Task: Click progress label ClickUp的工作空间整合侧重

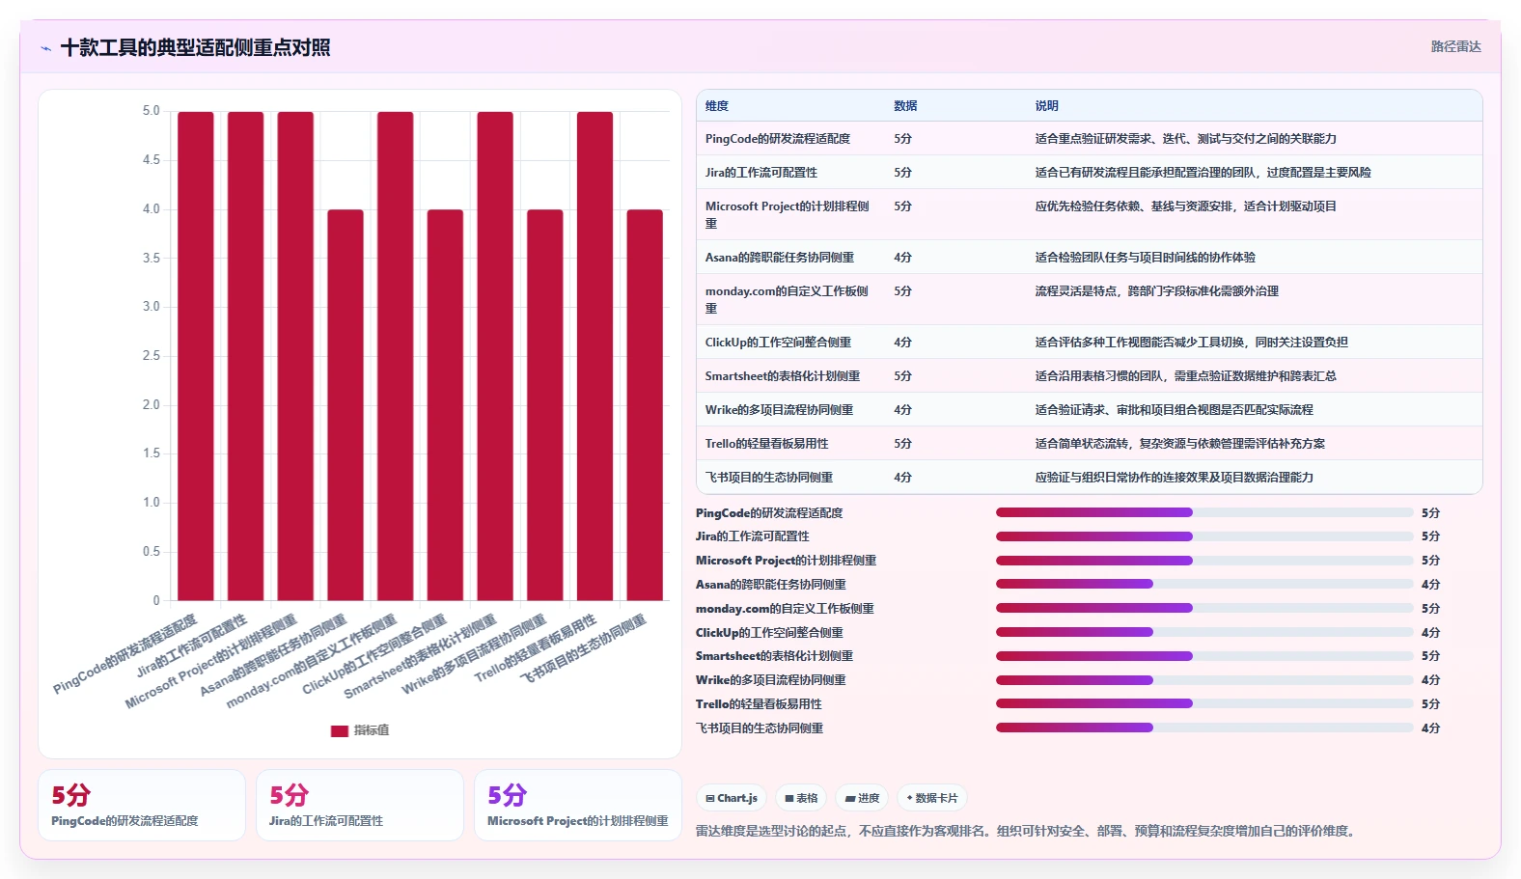Action: 769,633
